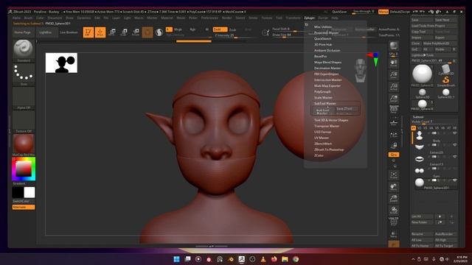Viewport: 472px width, 265px height.
Task: Click the LightBox button
Action: 46,32
